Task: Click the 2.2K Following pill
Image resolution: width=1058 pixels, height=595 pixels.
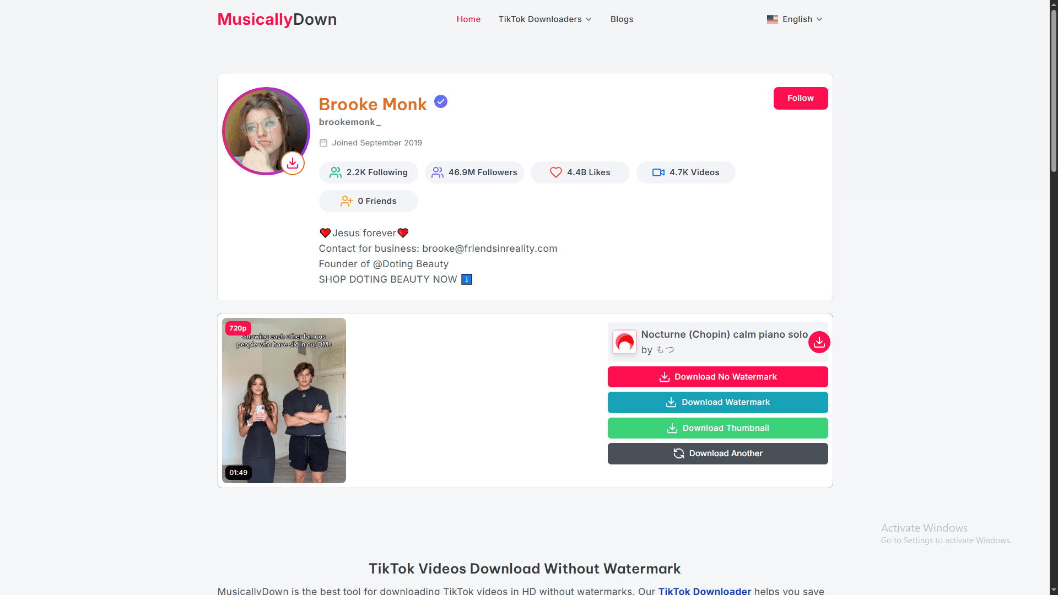Action: (368, 172)
